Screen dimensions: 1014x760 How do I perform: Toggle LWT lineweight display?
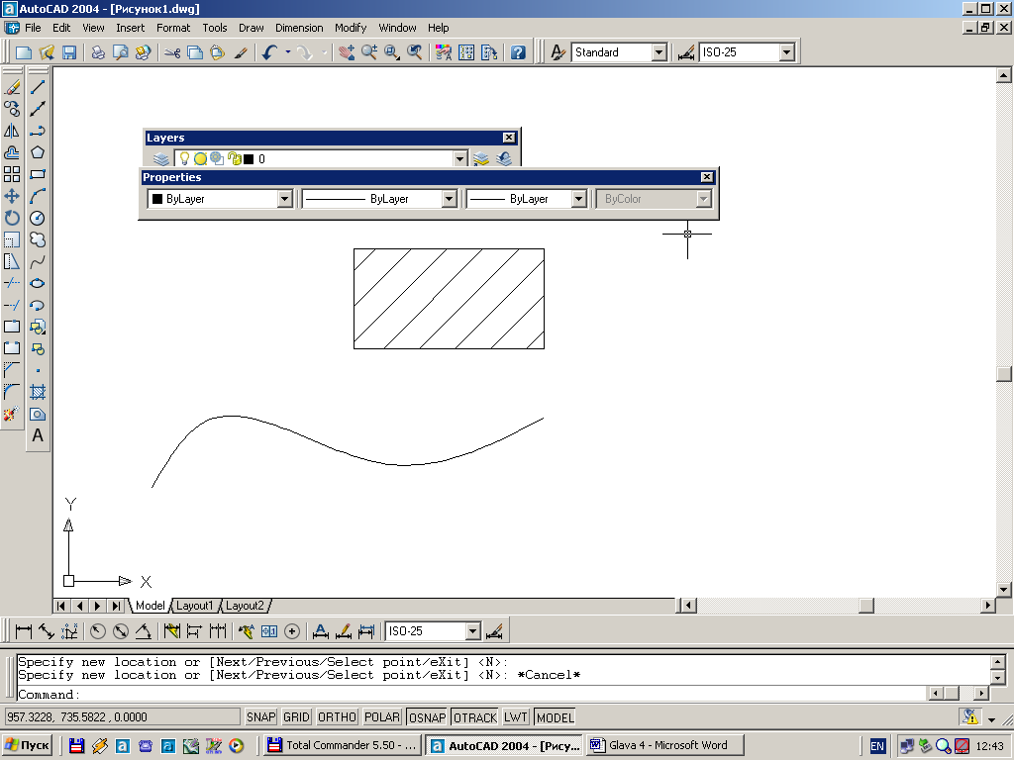tap(515, 717)
